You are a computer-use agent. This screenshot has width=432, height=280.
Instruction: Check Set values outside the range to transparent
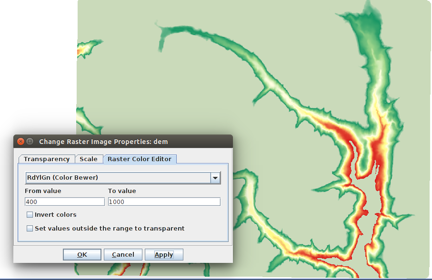point(30,229)
